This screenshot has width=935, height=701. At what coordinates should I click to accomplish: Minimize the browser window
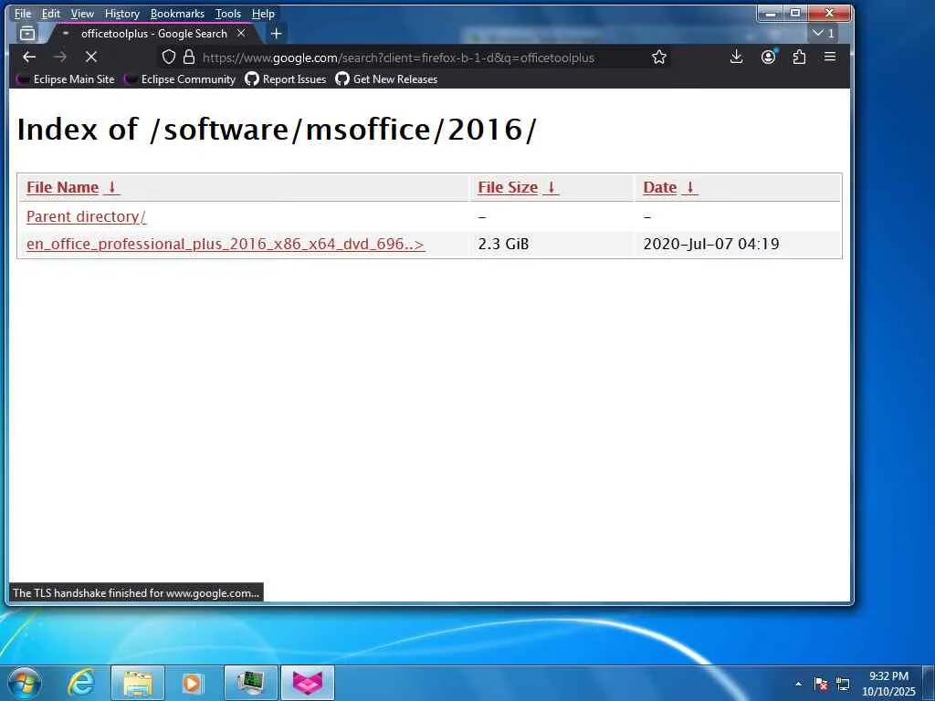click(x=771, y=13)
